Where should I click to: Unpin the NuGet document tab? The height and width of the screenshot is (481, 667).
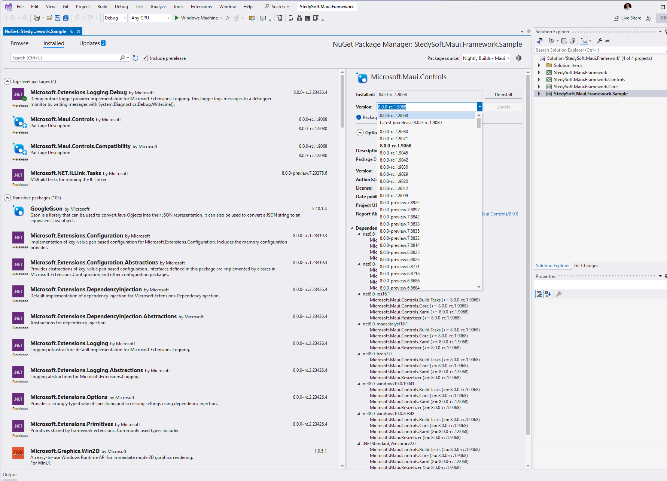[x=71, y=31]
